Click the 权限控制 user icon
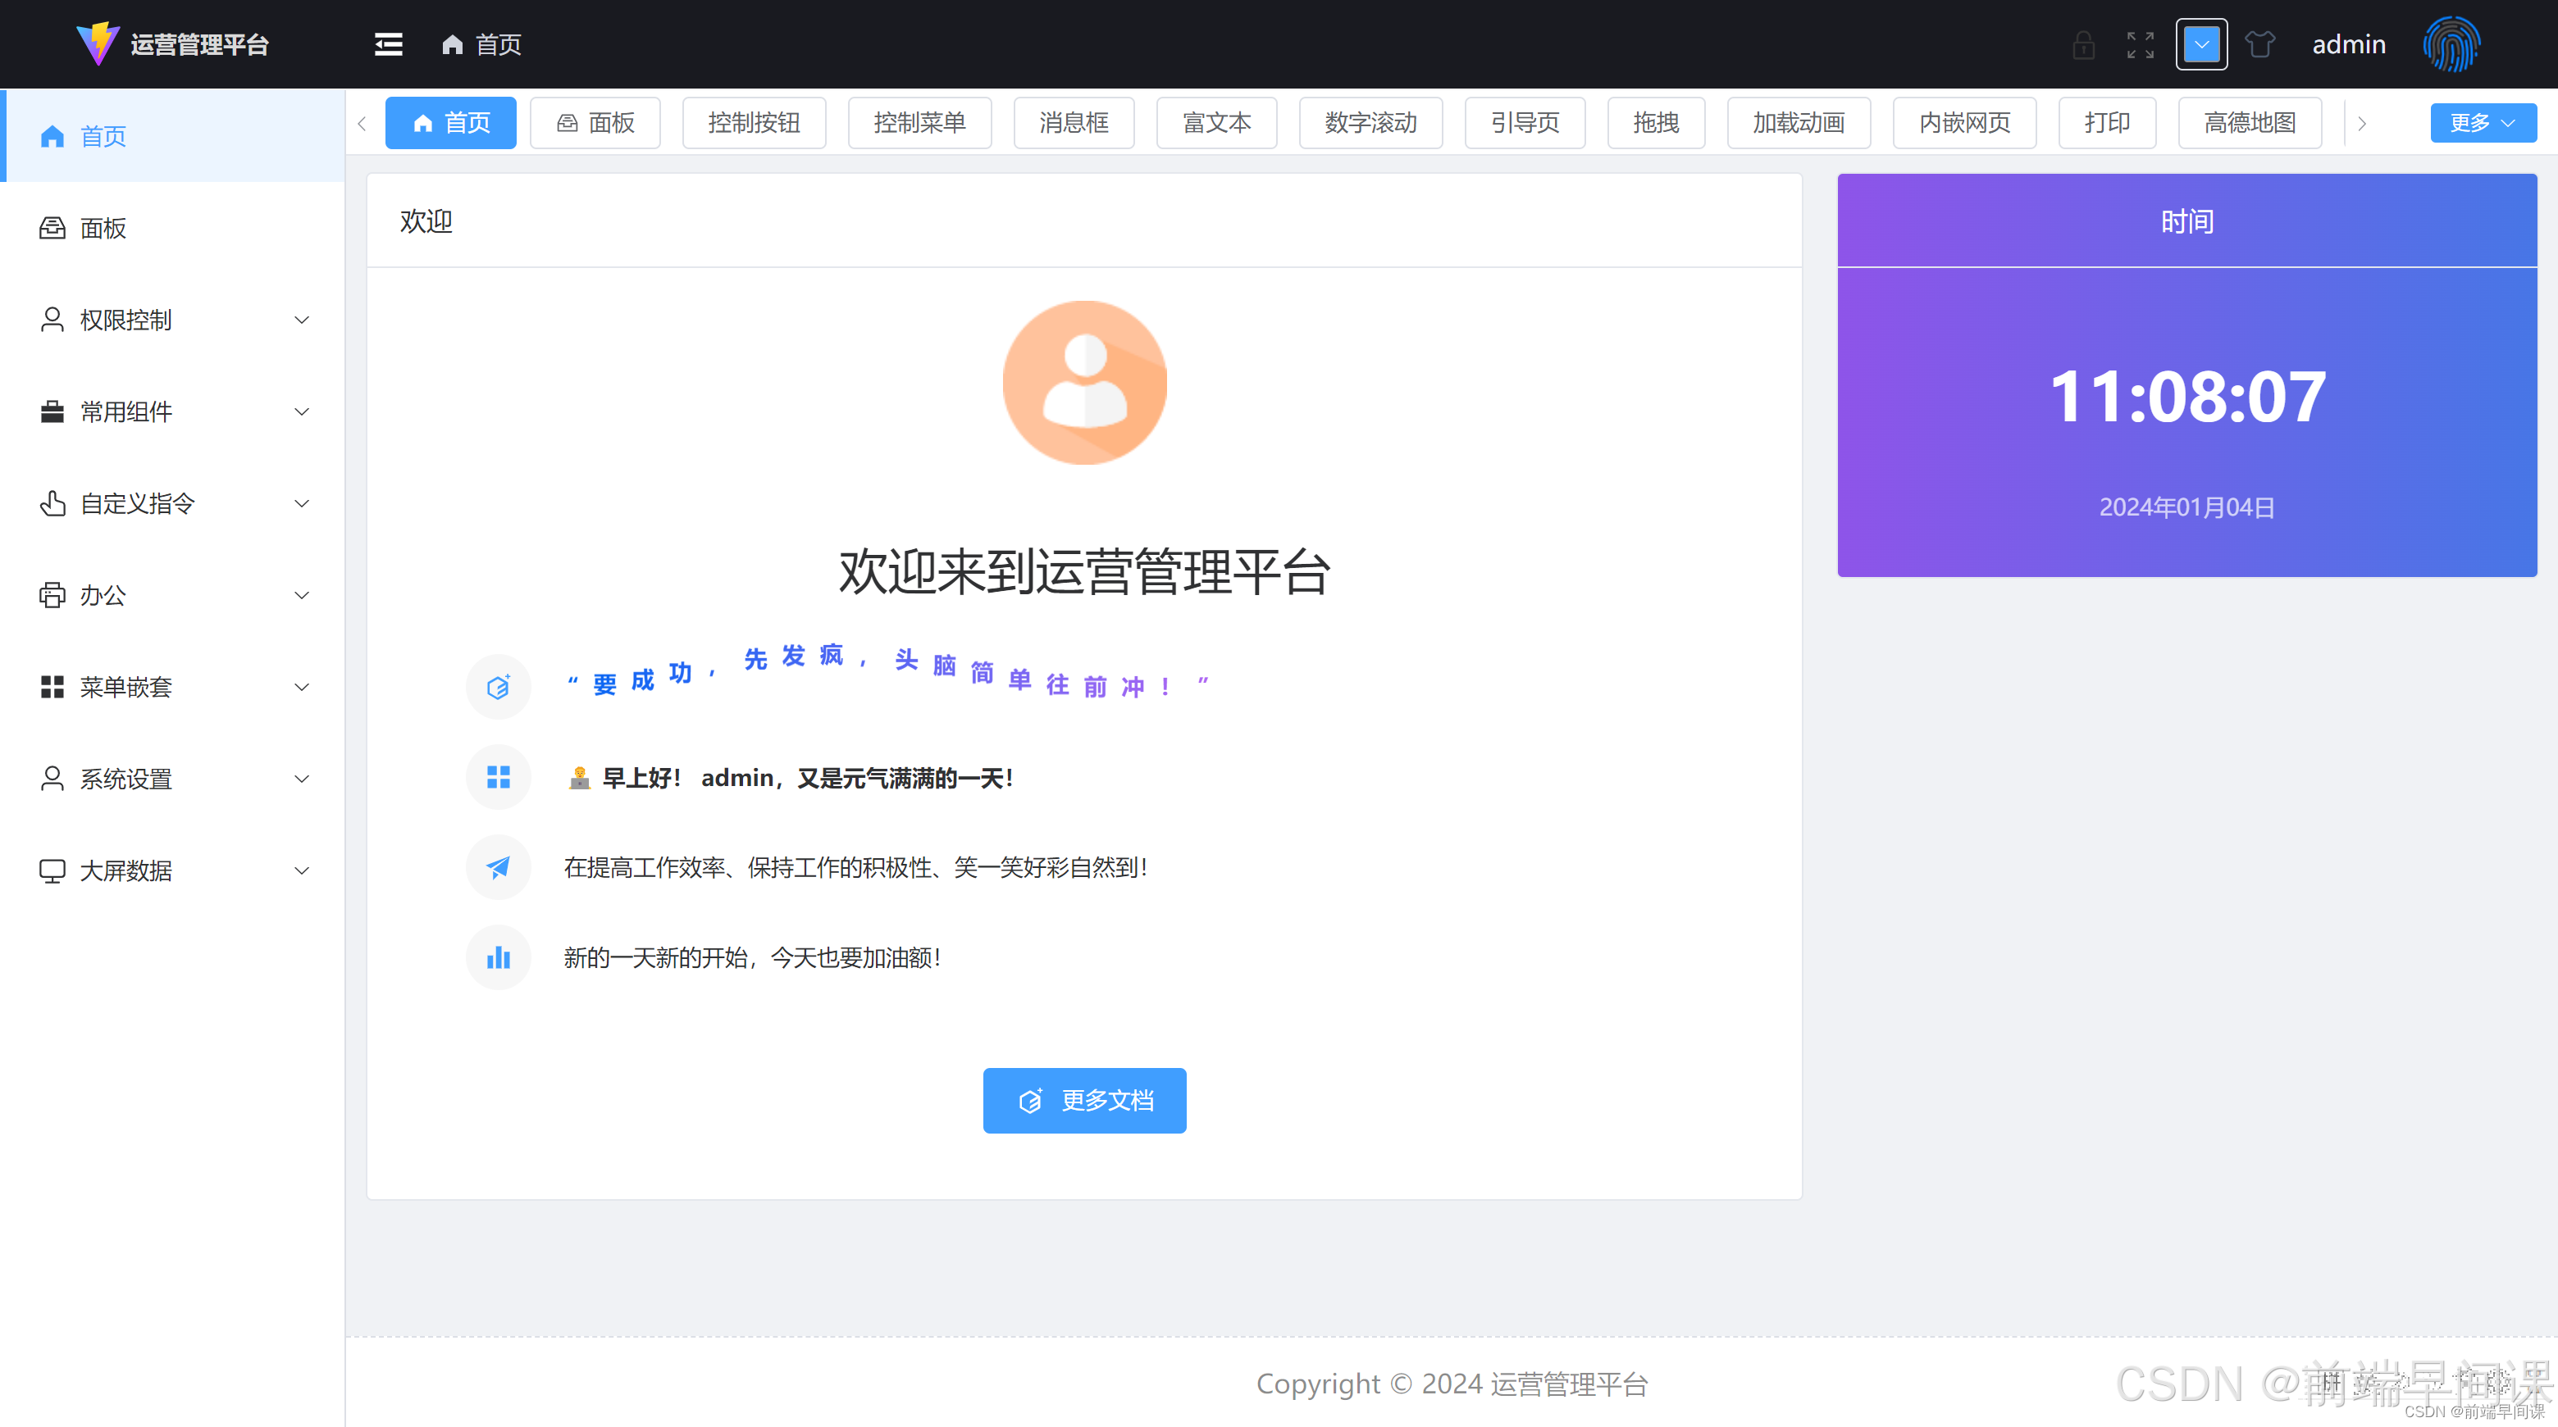 [52, 320]
